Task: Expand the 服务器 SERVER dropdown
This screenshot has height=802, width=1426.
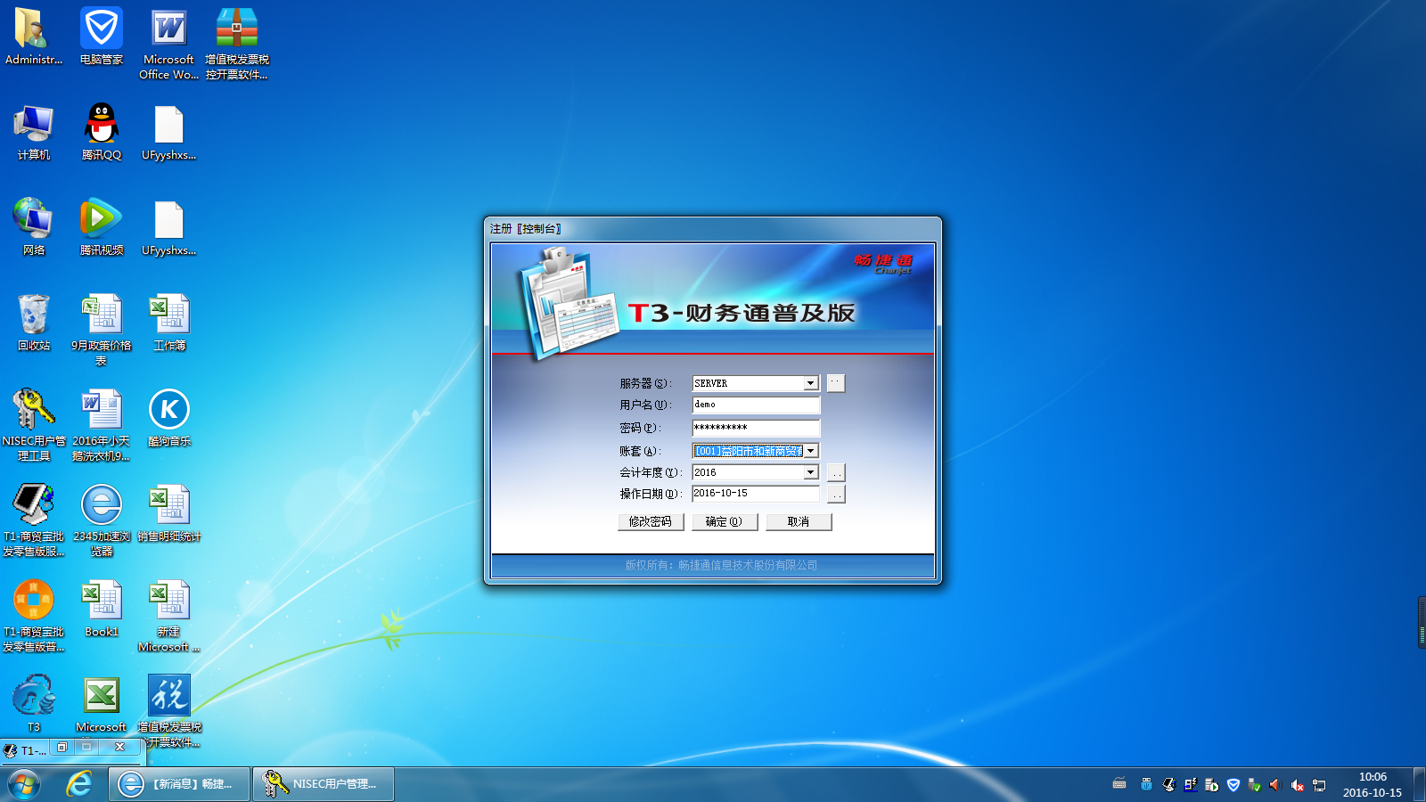Action: tap(810, 383)
